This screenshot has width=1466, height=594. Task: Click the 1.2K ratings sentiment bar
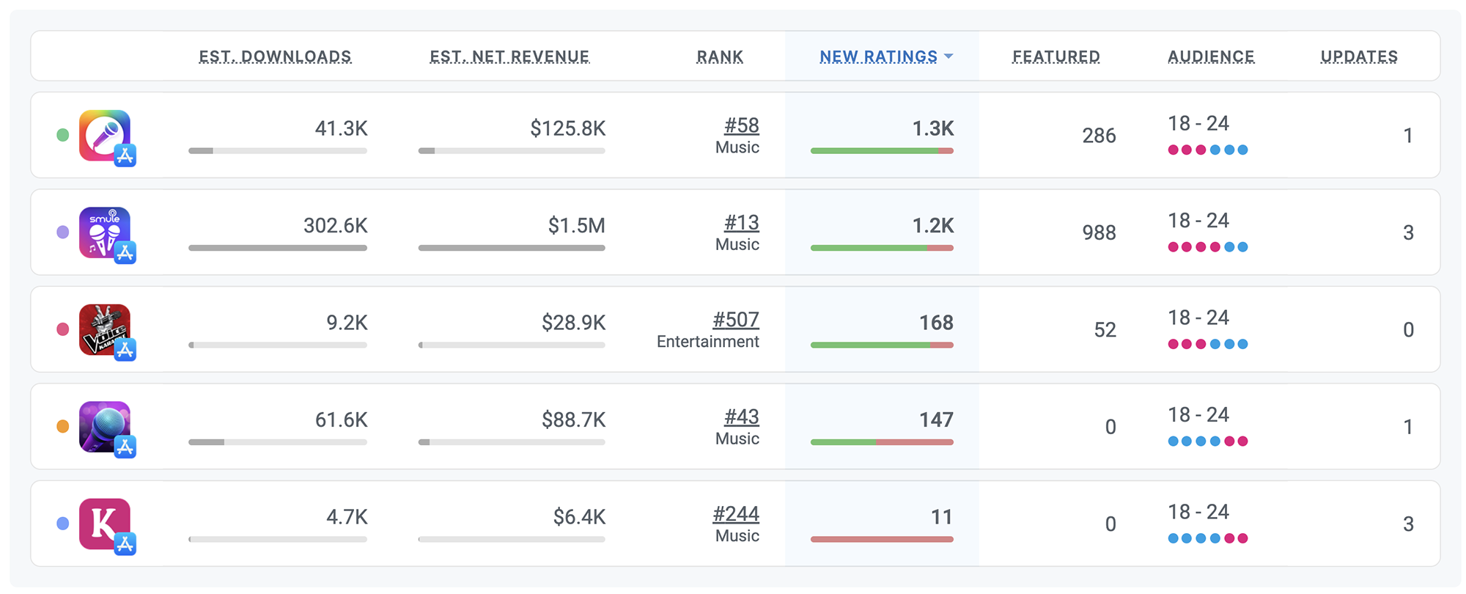882,248
